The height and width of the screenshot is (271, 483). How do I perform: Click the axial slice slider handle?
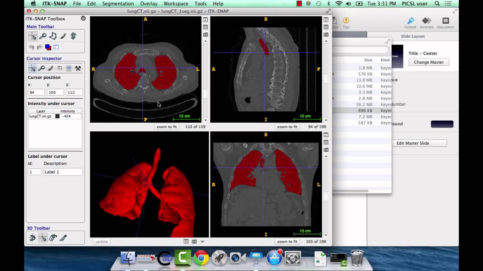coord(205,94)
